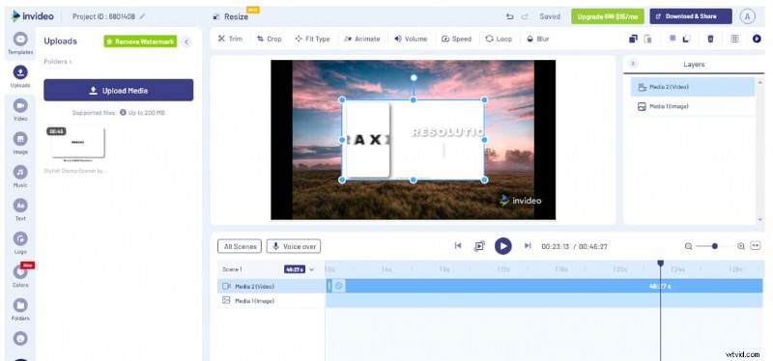Select Media 1 (Image) in Layers panel

tap(693, 106)
